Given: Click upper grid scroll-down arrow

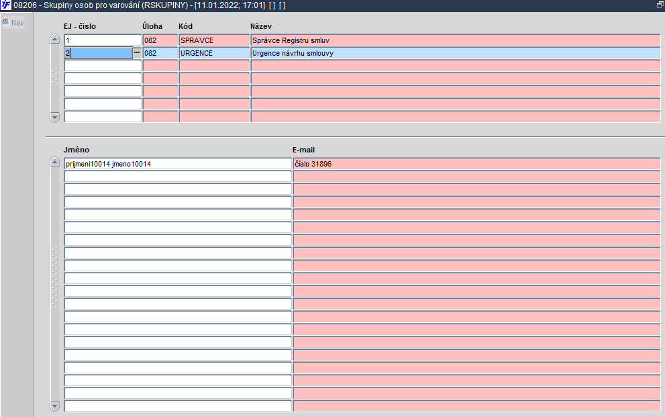Looking at the screenshot, I should coord(55,116).
